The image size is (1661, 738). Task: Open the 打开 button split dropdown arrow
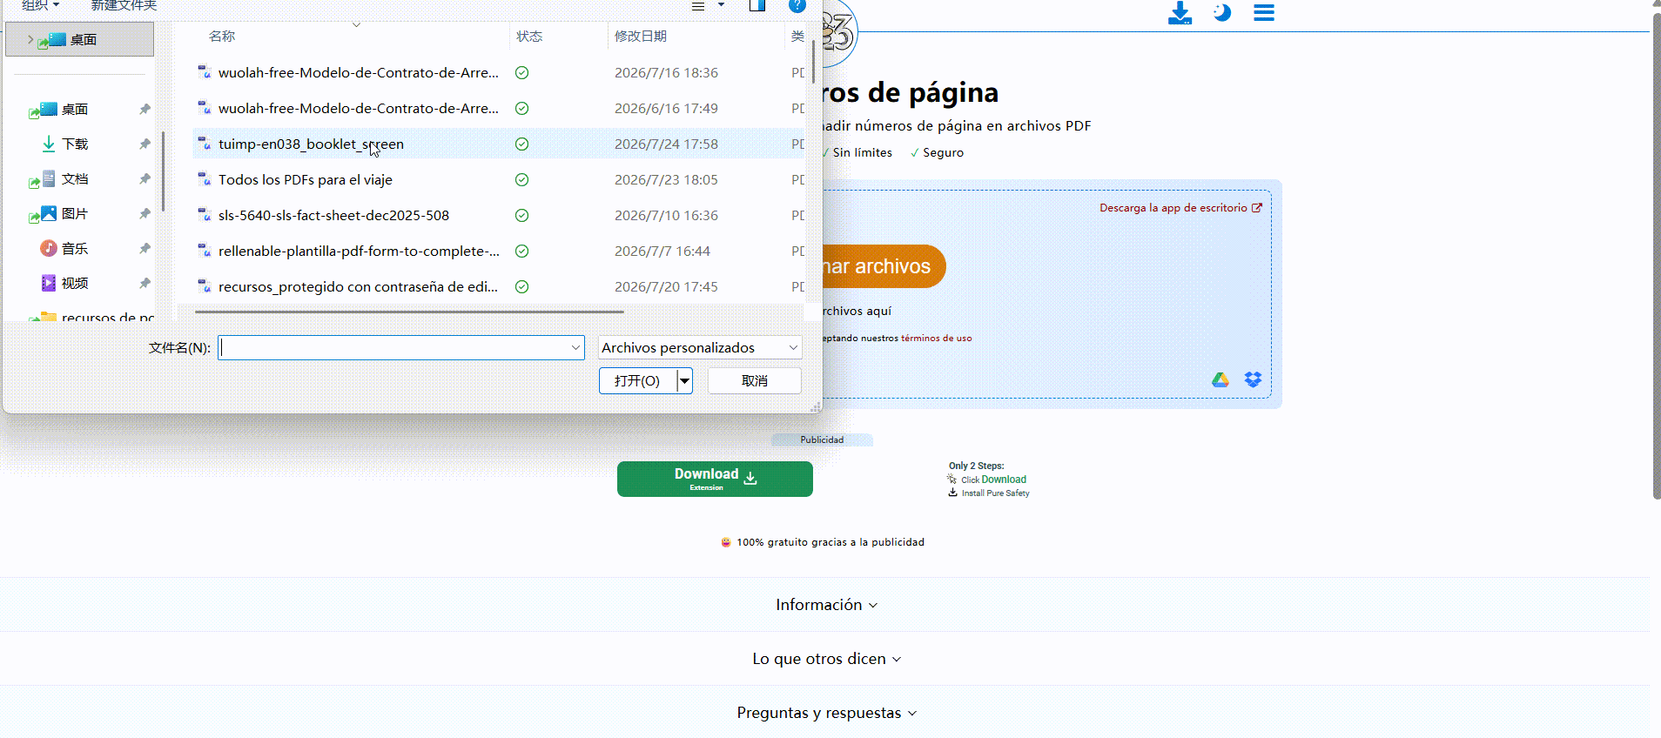pyautogui.click(x=685, y=380)
